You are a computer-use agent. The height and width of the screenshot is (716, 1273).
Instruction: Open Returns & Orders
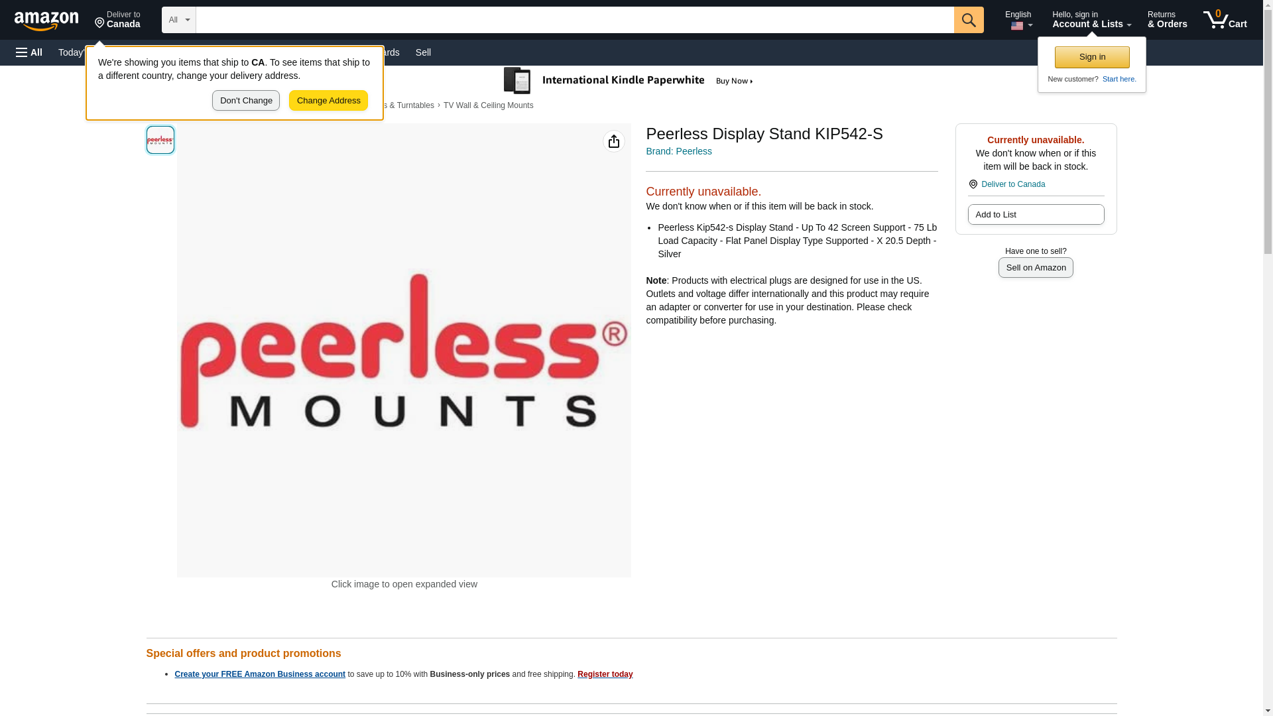pos(1168,20)
